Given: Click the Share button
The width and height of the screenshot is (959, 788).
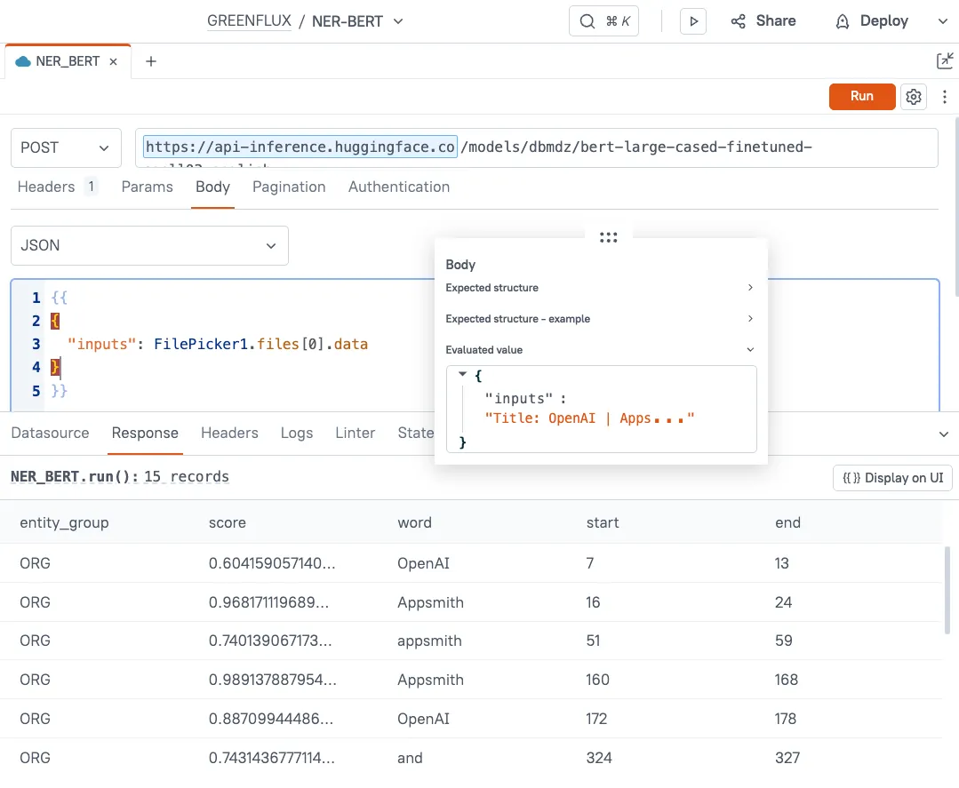Looking at the screenshot, I should coord(763,21).
